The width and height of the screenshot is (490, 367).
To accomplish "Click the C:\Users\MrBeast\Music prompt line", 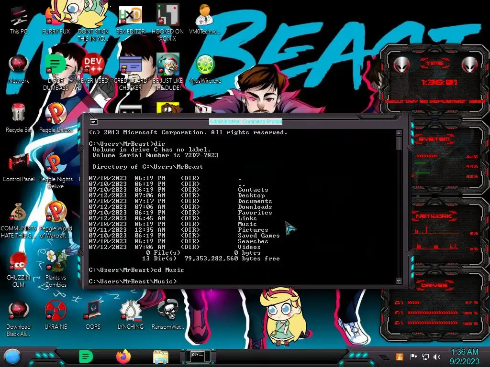I will point(133,281).
